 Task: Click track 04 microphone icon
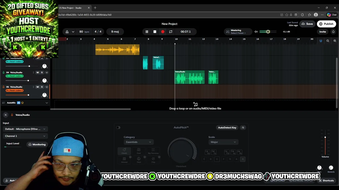point(3,72)
